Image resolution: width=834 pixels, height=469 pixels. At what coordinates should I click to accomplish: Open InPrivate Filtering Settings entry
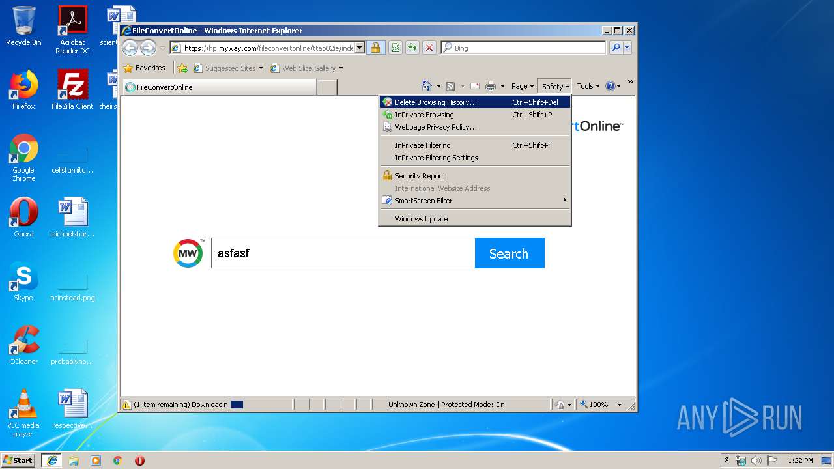pos(475,158)
